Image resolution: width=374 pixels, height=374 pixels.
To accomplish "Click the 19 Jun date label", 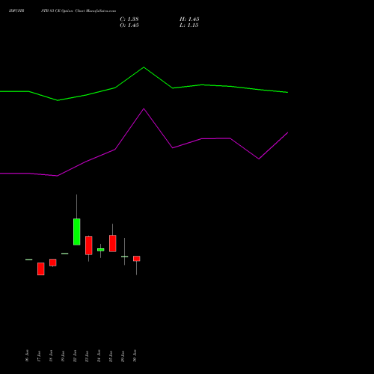I will tap(63, 356).
